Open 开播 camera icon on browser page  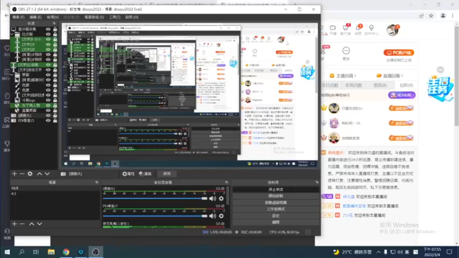coord(333,30)
